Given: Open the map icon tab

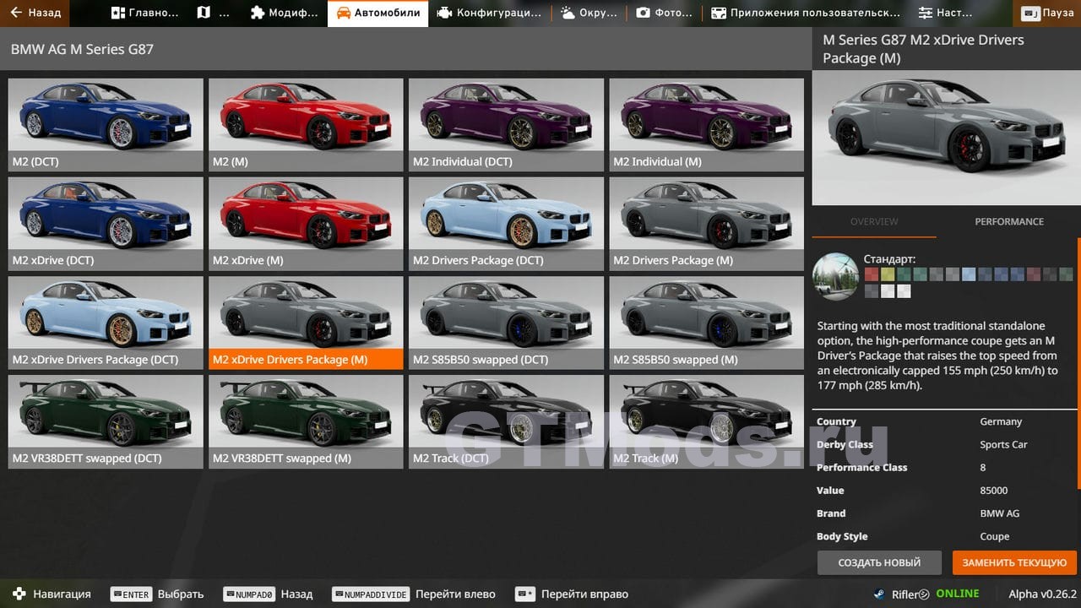Looking at the screenshot, I should click(213, 13).
